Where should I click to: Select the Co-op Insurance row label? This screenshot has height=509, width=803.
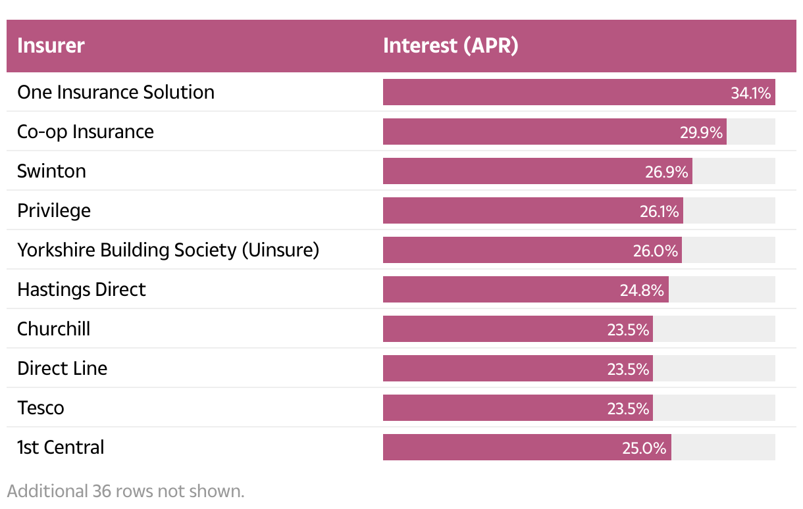[x=86, y=132]
